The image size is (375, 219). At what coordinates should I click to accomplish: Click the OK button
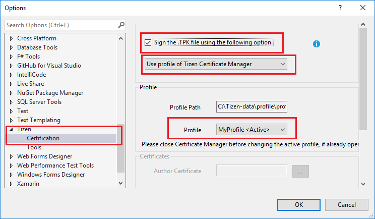point(299,204)
